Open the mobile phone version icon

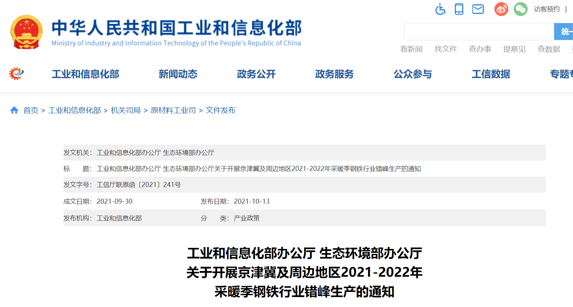(x=459, y=9)
